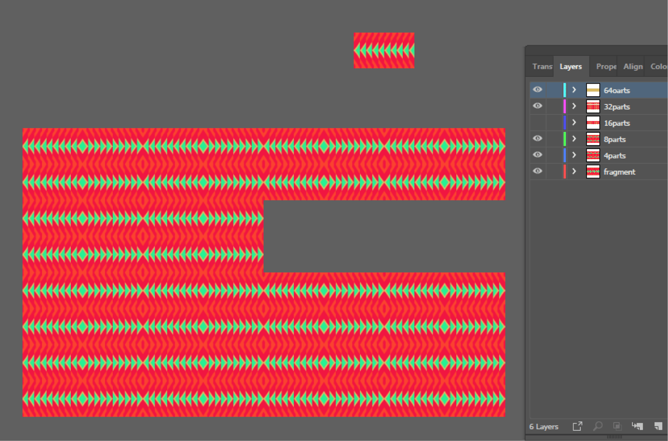This screenshot has height=441, width=668.
Task: Toggle visibility of the 8parts layer
Action: click(538, 139)
